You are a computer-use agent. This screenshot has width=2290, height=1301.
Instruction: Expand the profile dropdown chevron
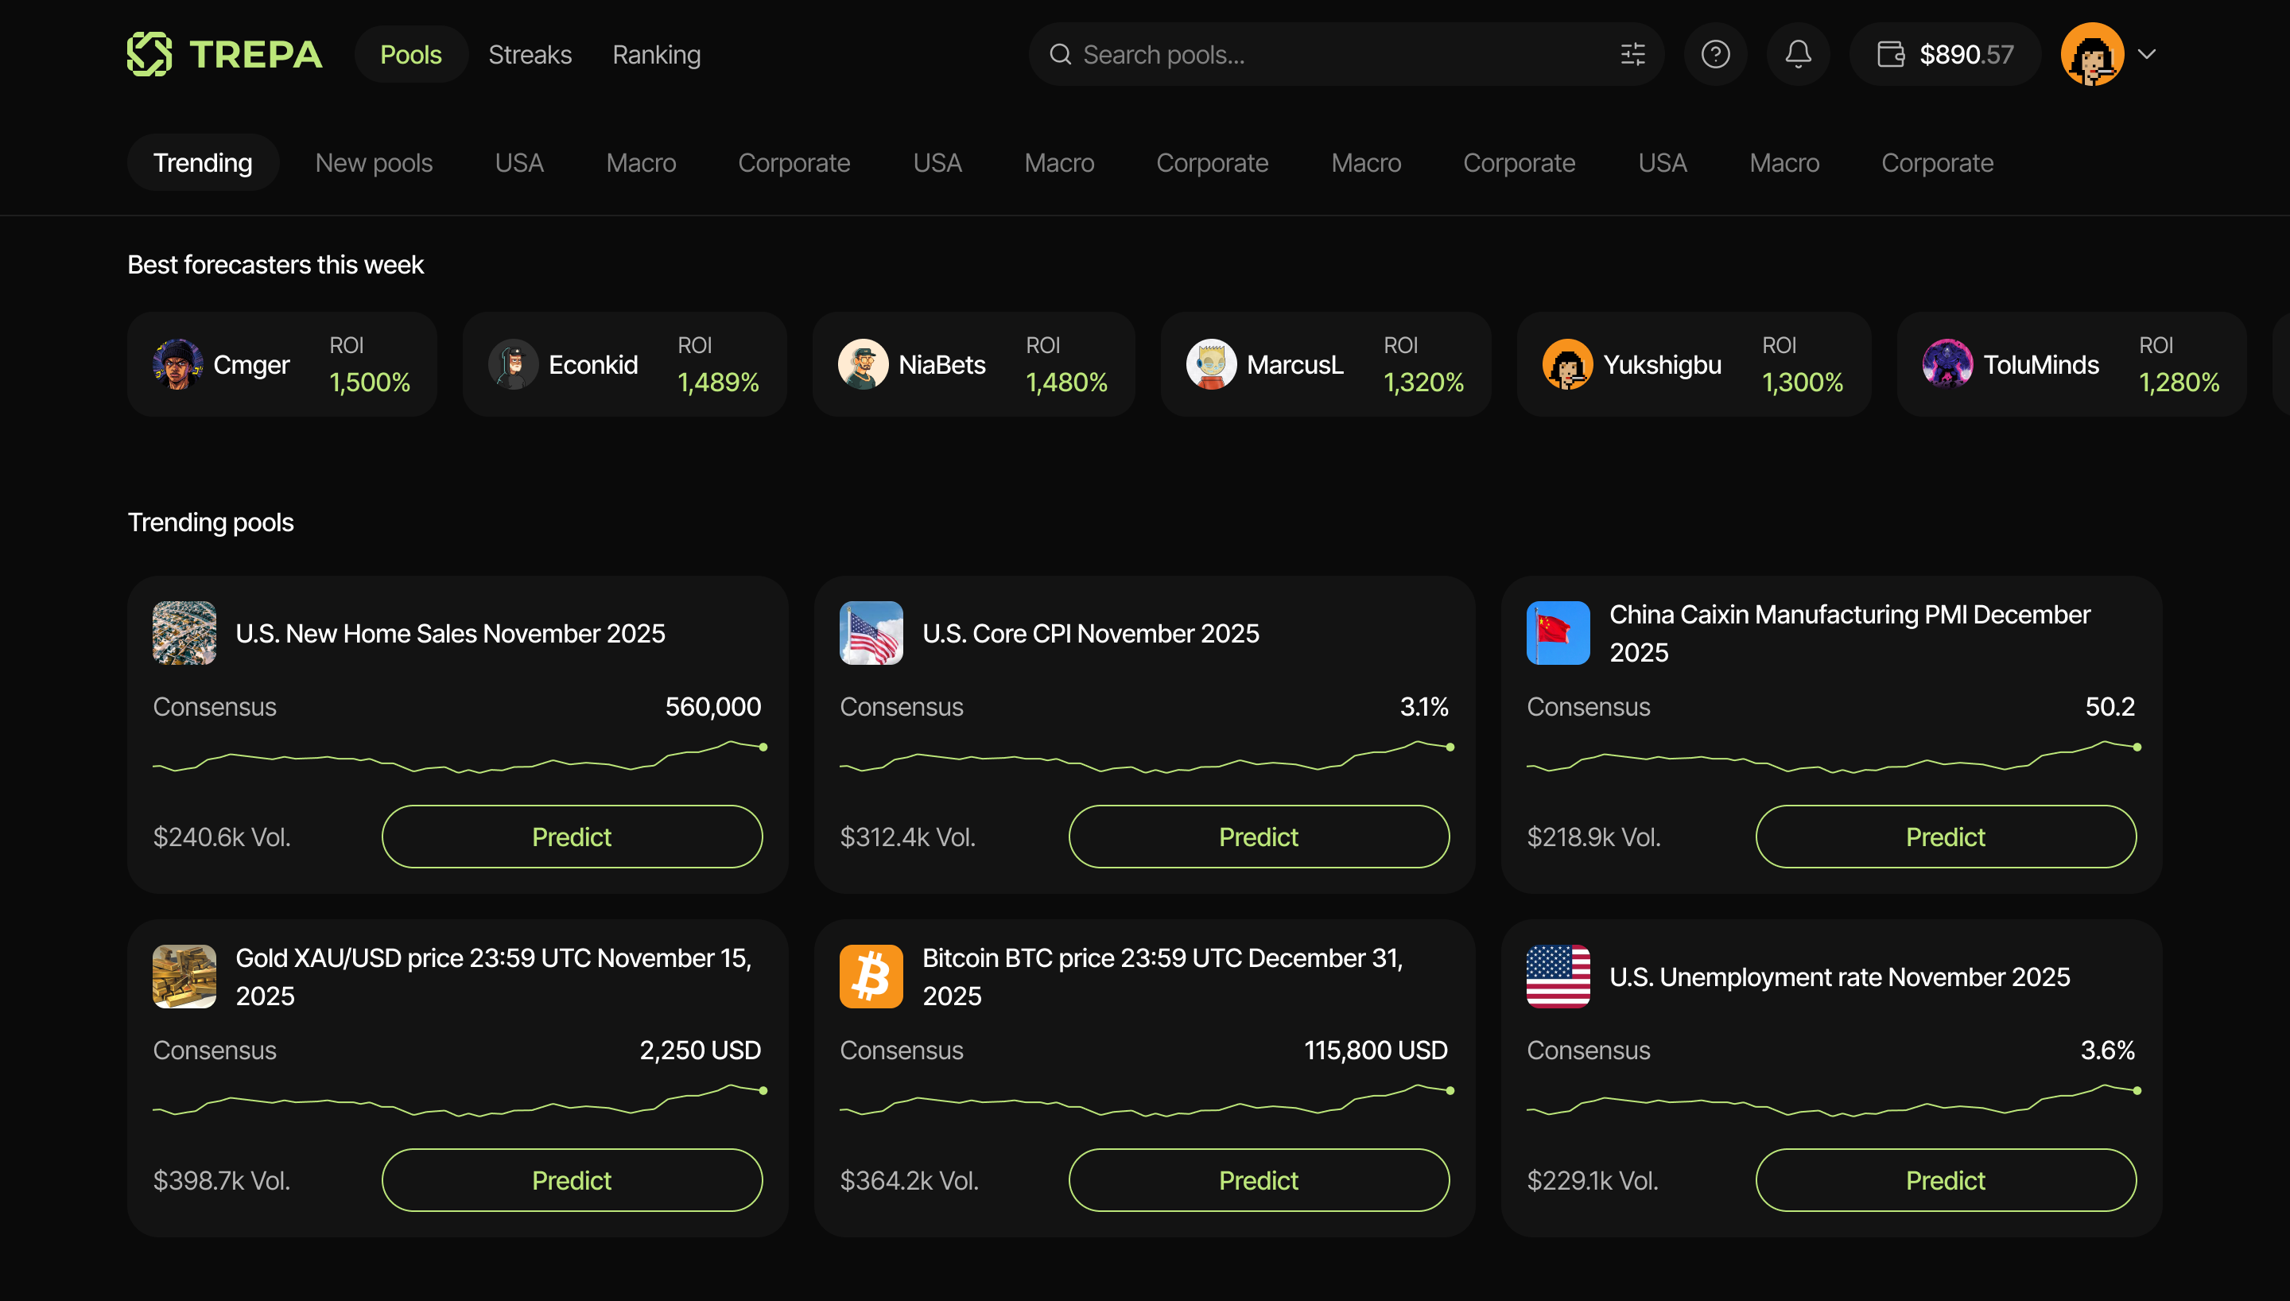[x=2147, y=55]
